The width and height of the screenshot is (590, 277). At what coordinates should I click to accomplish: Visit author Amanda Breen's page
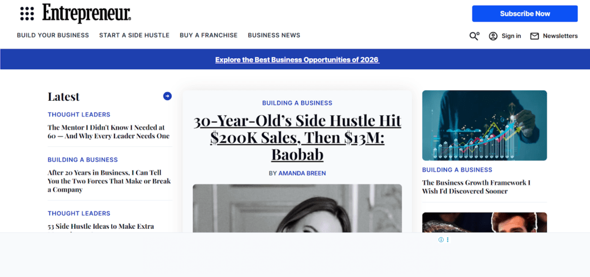point(302,173)
